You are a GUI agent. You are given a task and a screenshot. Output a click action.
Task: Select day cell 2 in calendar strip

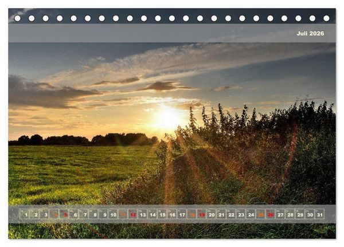pos(34,214)
